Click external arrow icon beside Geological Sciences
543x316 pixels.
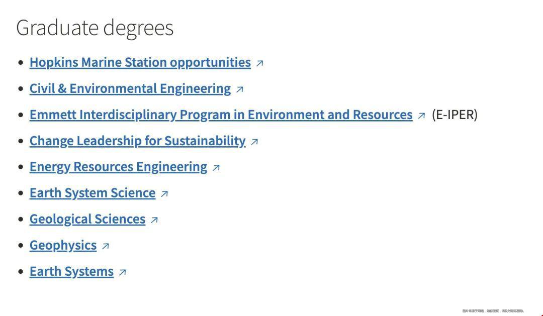(154, 220)
